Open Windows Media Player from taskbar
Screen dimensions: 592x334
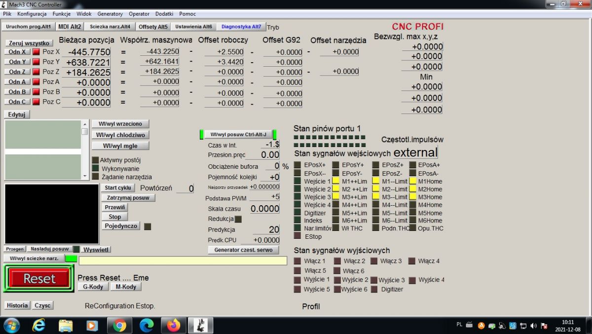coord(92,326)
